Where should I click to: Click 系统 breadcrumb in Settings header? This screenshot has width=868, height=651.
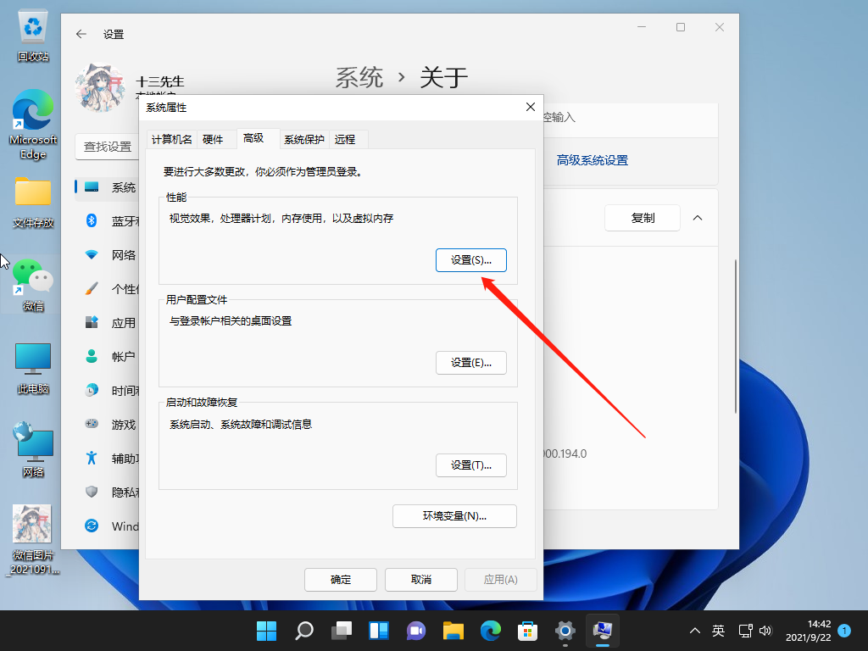point(359,77)
